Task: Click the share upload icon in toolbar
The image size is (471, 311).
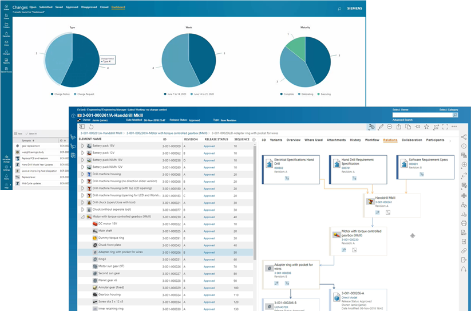Action: pos(399,127)
